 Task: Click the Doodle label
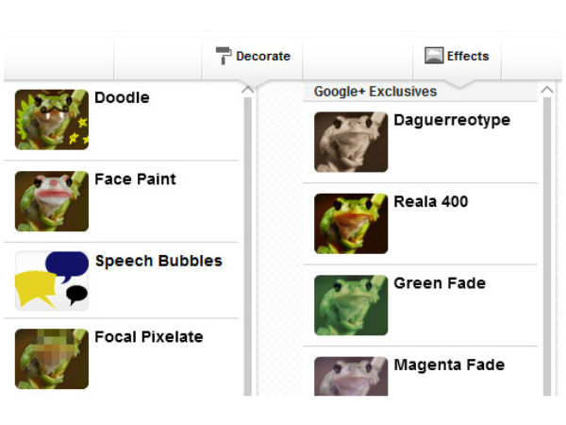[x=122, y=98]
